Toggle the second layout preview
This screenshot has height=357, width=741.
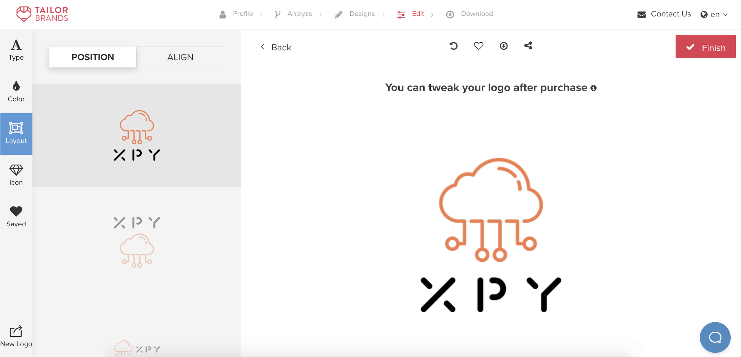coord(137,238)
